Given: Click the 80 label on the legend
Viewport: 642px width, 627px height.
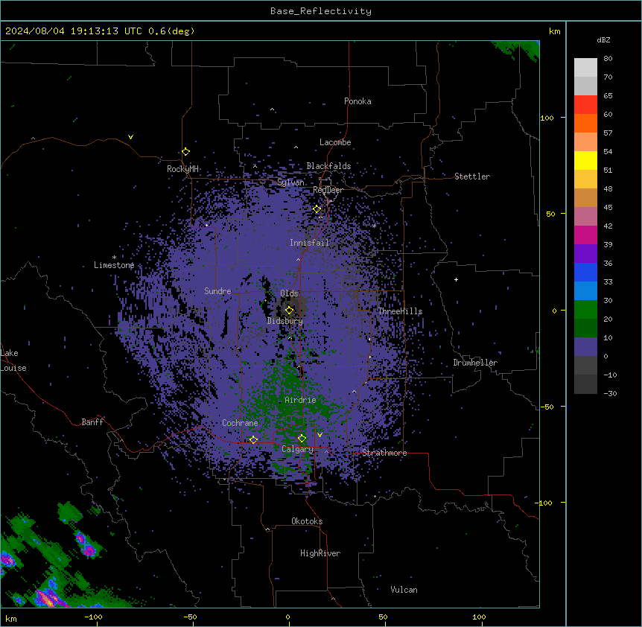Looking at the screenshot, I should [608, 59].
